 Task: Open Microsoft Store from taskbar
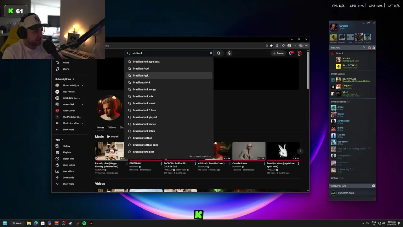(x=43, y=223)
